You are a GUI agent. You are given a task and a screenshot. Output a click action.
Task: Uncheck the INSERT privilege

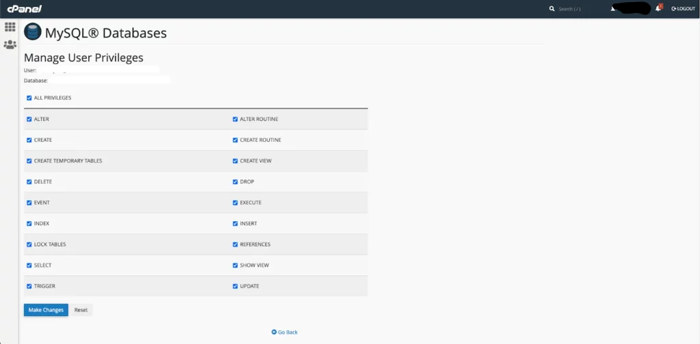(235, 224)
